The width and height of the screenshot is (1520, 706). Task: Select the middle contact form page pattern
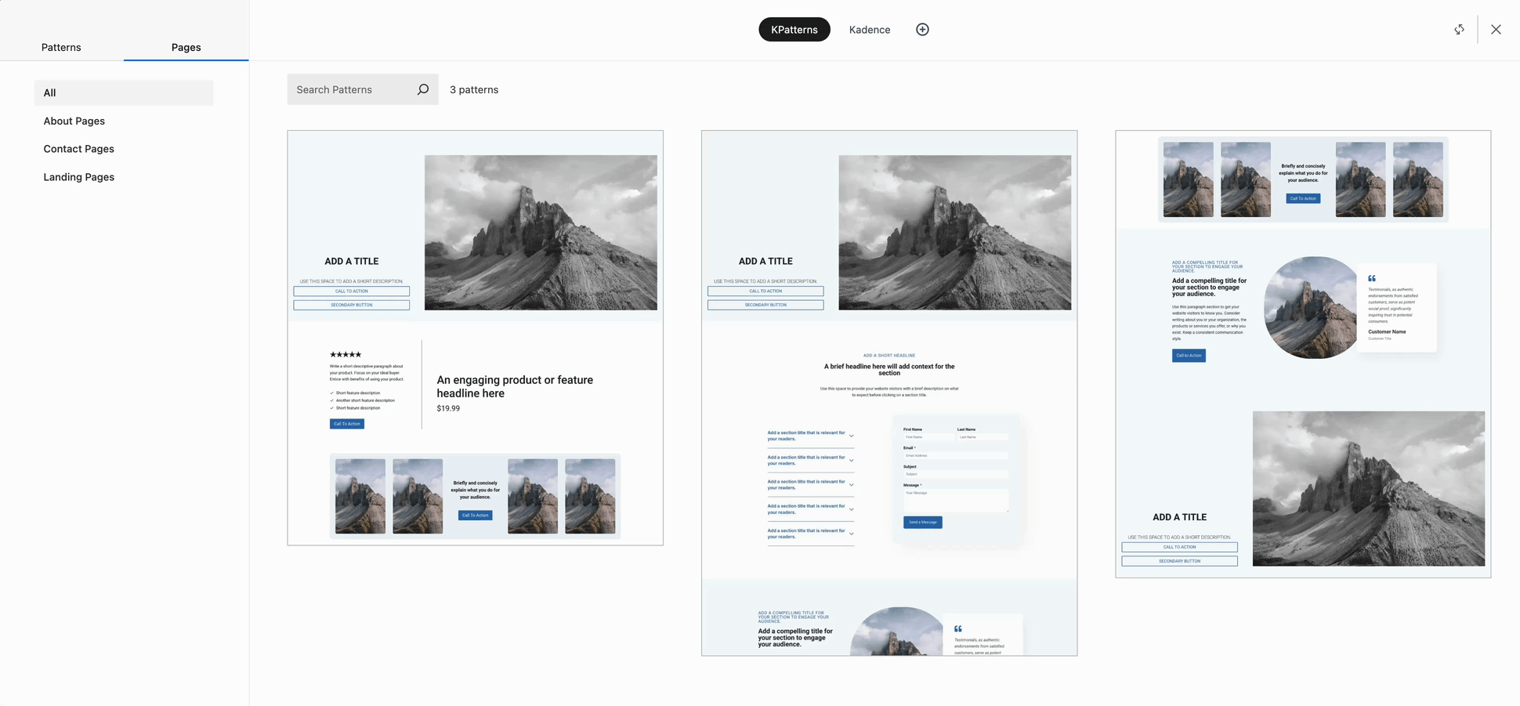pyautogui.click(x=889, y=392)
